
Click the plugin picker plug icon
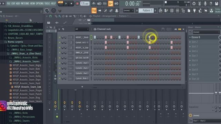click(x=194, y=11)
